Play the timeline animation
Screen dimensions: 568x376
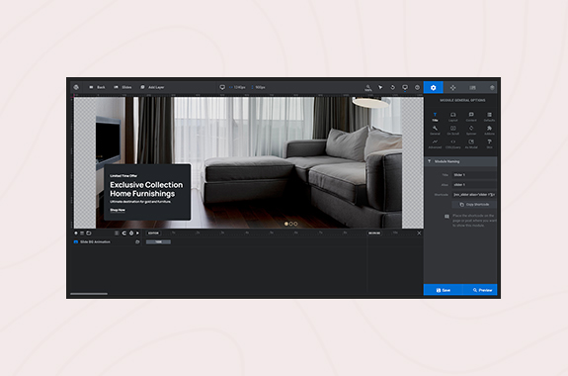pos(137,234)
